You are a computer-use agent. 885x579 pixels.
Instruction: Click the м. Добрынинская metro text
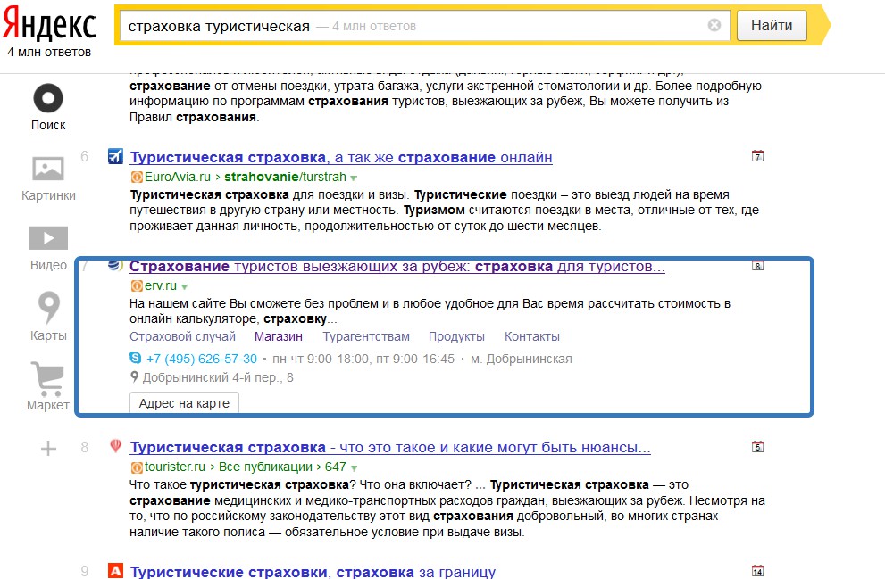(521, 359)
